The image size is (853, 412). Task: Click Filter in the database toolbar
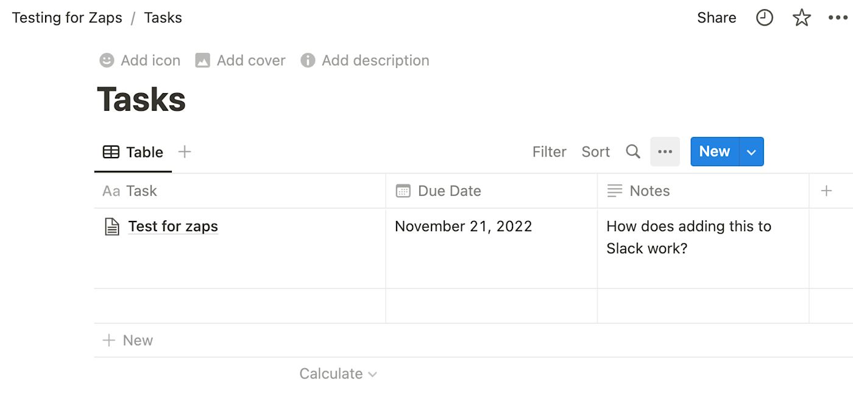[549, 152]
